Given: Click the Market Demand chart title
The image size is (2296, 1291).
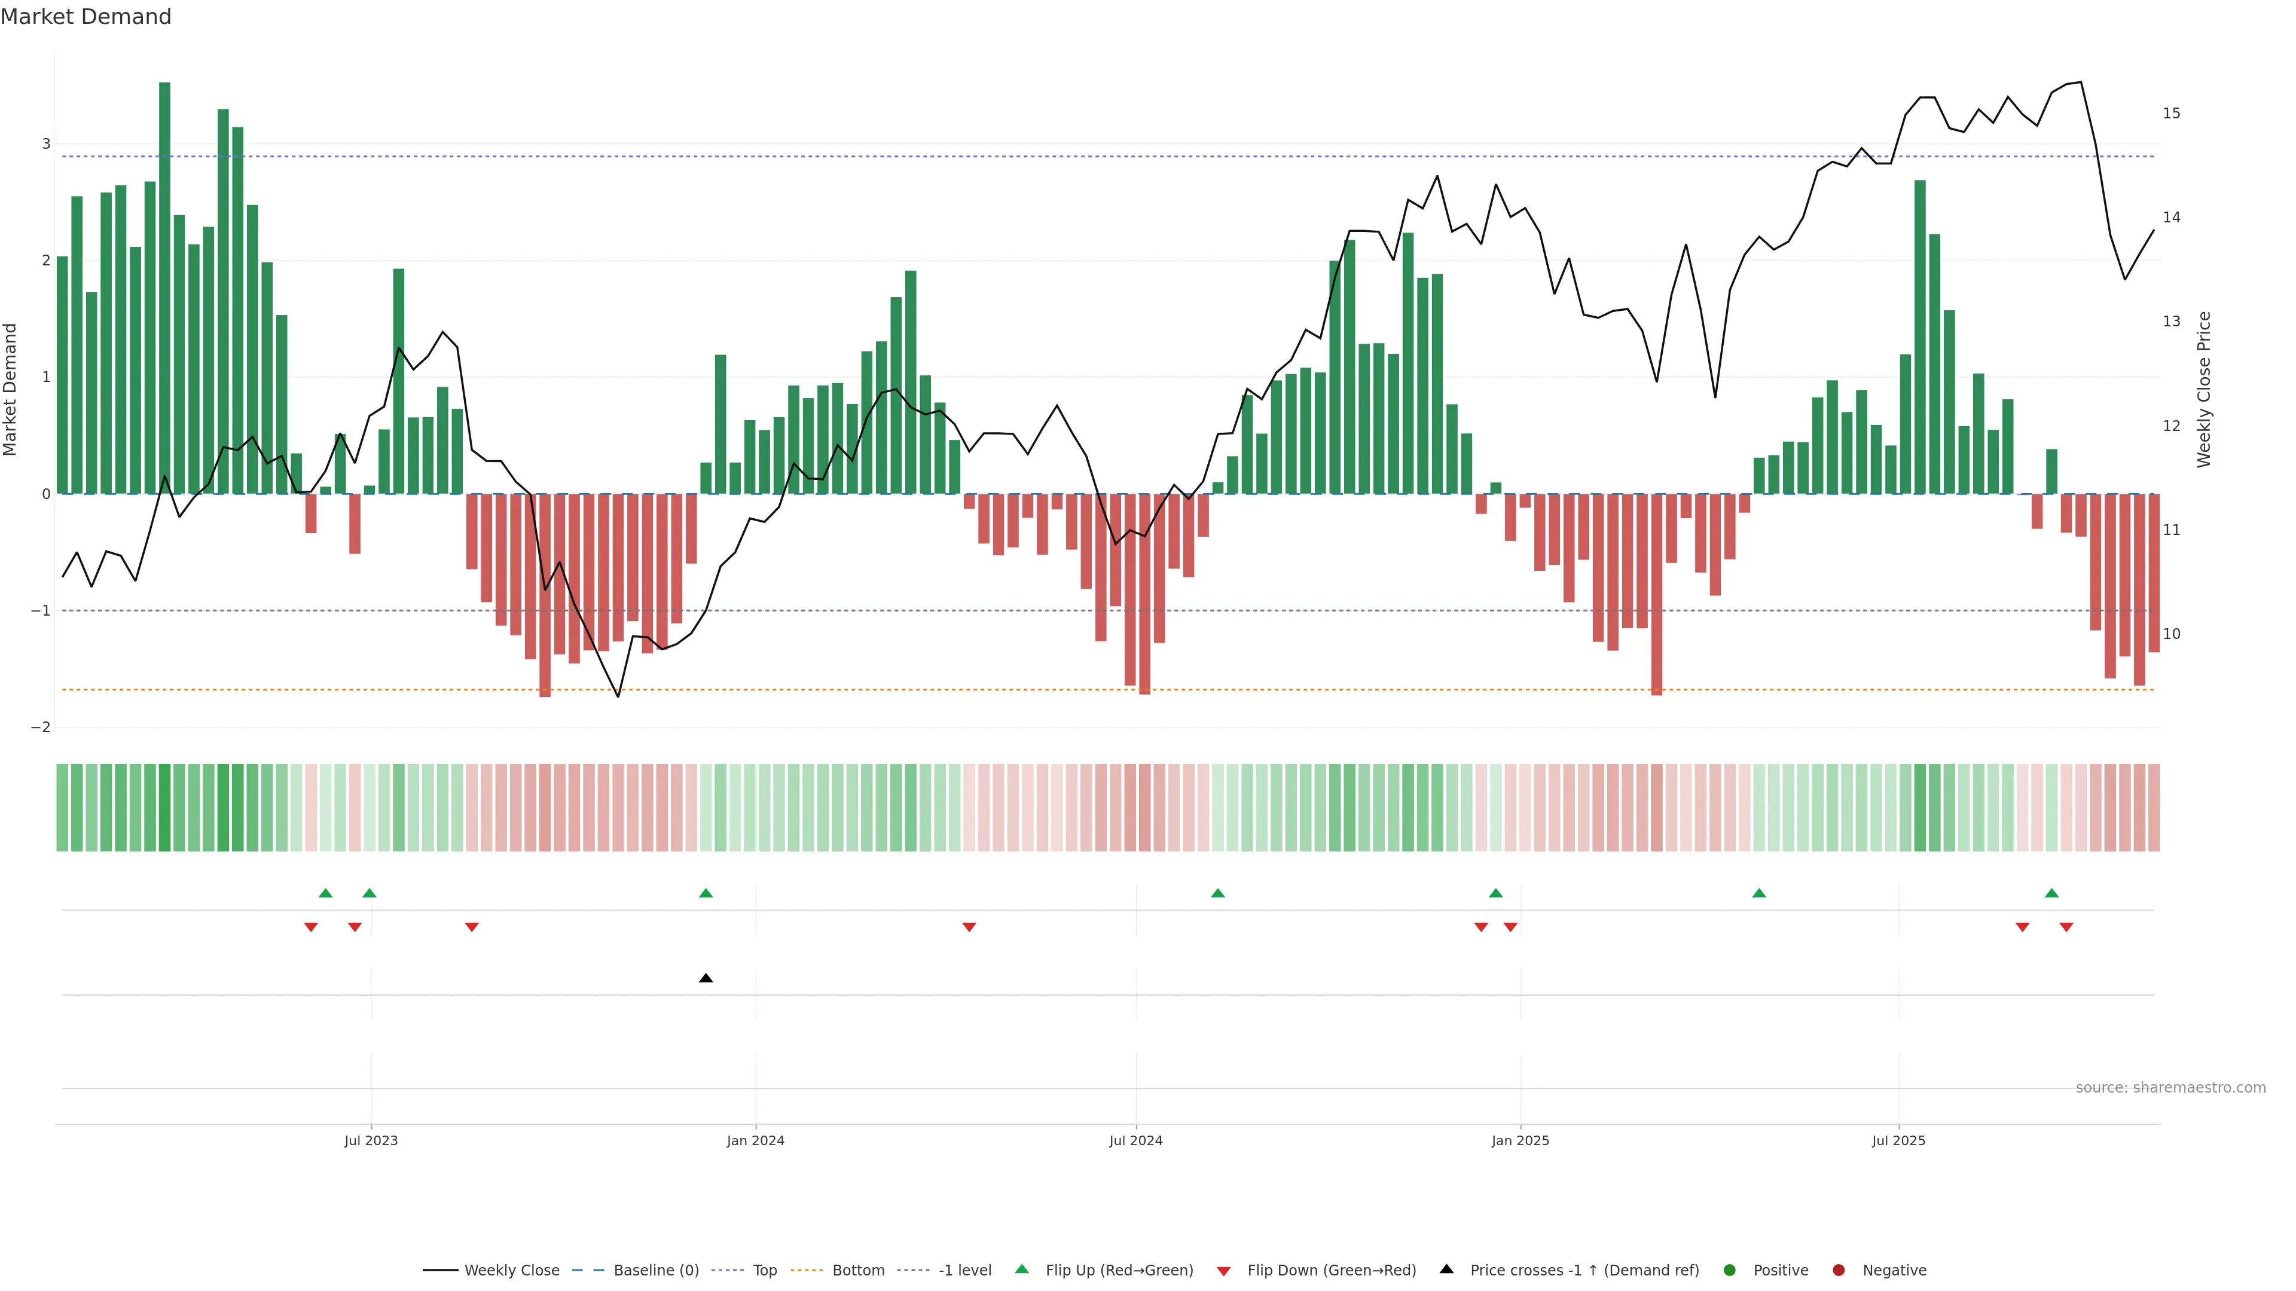Looking at the screenshot, I should tap(86, 17).
